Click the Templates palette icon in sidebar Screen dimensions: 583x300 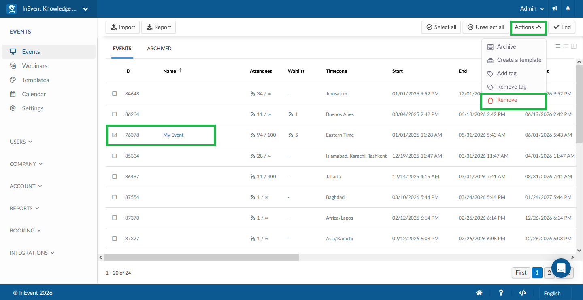coord(13,80)
